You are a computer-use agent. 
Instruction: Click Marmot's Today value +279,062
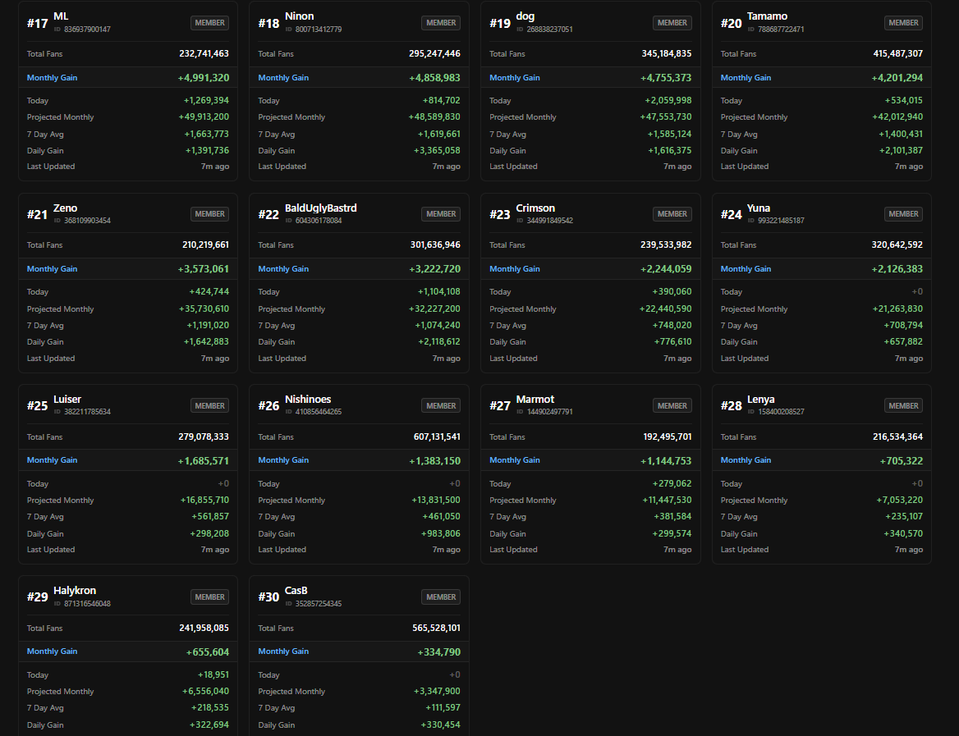(672, 483)
